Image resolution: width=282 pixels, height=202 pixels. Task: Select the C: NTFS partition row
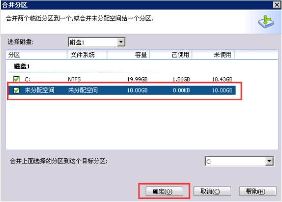coord(122,79)
